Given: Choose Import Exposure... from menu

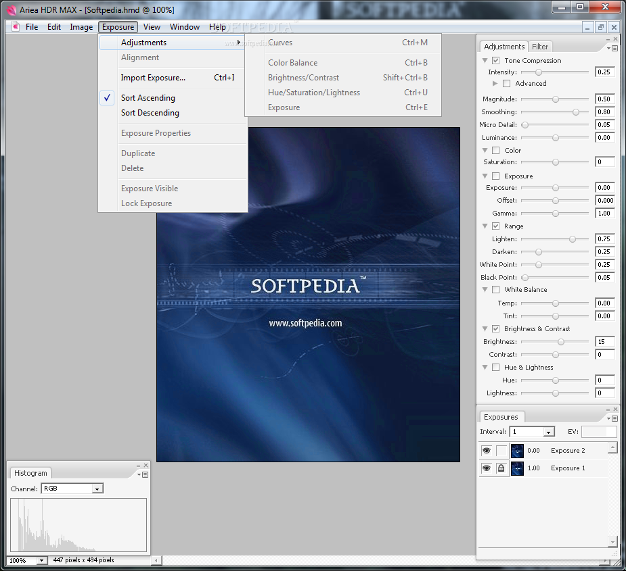Looking at the screenshot, I should coord(172,78).
